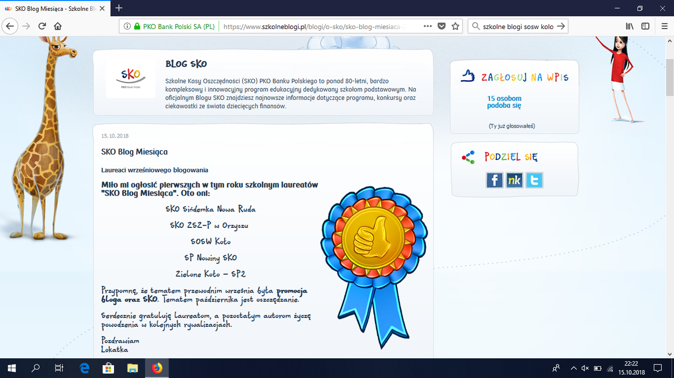Open page actions three-dot menu
This screenshot has width=674, height=378.
[x=428, y=26]
